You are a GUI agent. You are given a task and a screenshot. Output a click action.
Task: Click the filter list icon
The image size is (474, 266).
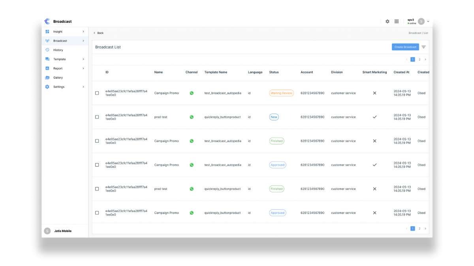click(x=423, y=47)
